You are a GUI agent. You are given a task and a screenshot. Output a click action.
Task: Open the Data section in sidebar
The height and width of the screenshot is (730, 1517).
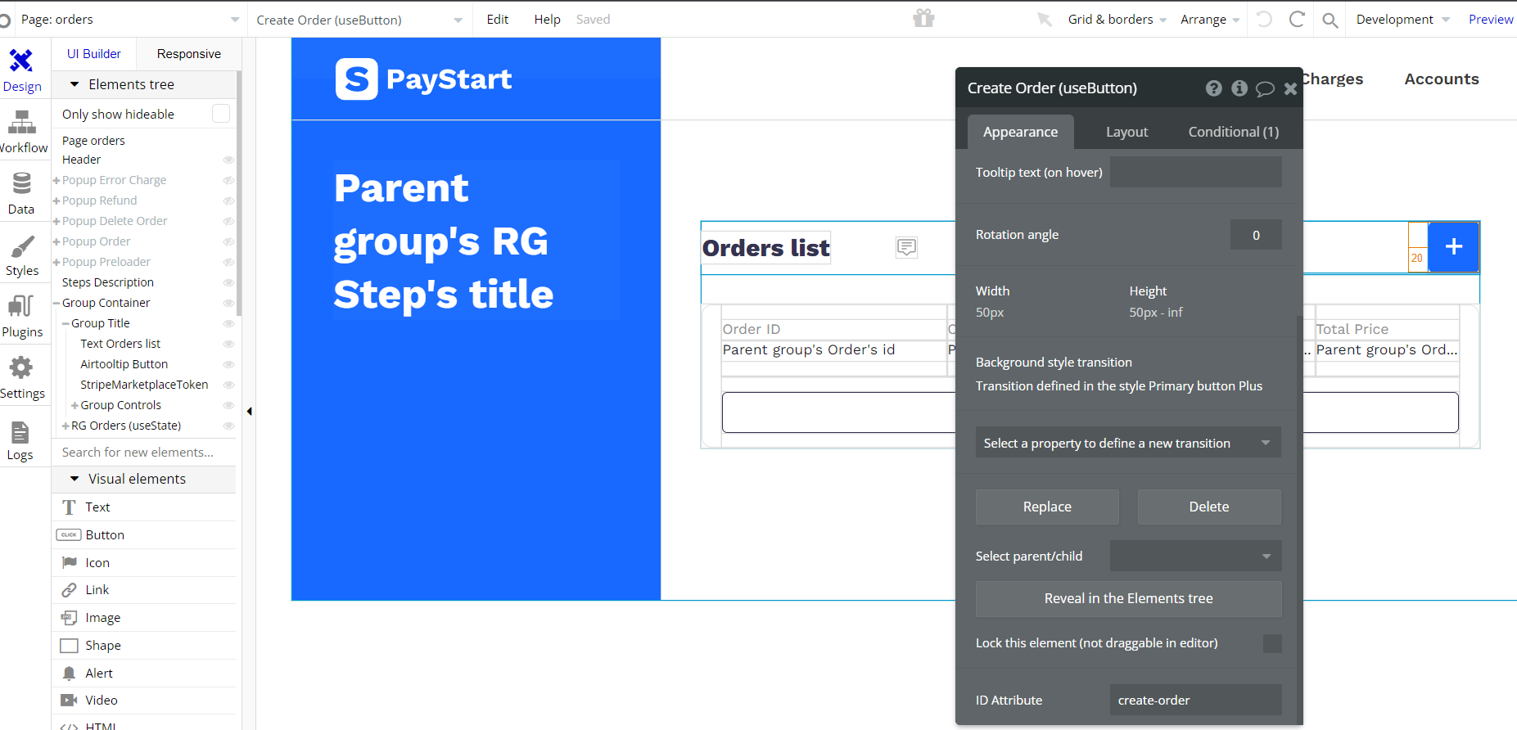pos(22,194)
